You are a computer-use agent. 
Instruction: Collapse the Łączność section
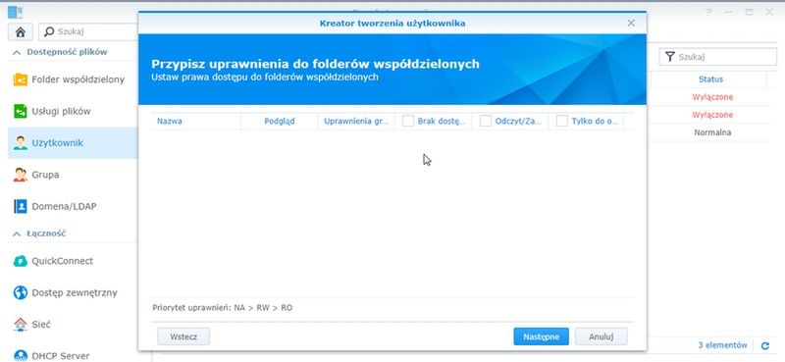pyautogui.click(x=17, y=233)
